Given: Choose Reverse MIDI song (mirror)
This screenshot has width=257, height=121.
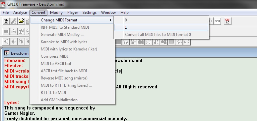Looking at the screenshot, I should [x=72, y=78].
